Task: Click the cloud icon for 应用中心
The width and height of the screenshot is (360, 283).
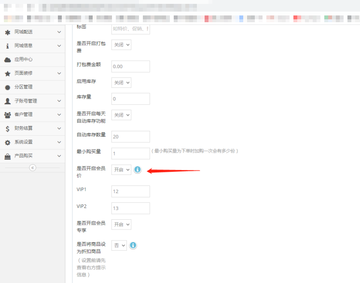Action: tap(7, 60)
